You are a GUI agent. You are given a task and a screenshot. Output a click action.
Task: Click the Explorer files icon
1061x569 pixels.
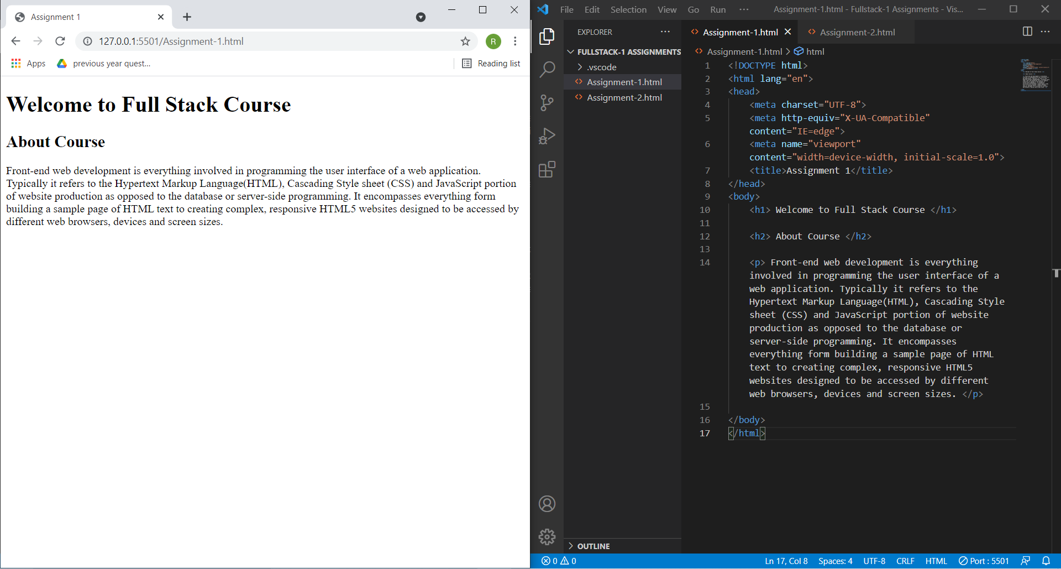547,36
